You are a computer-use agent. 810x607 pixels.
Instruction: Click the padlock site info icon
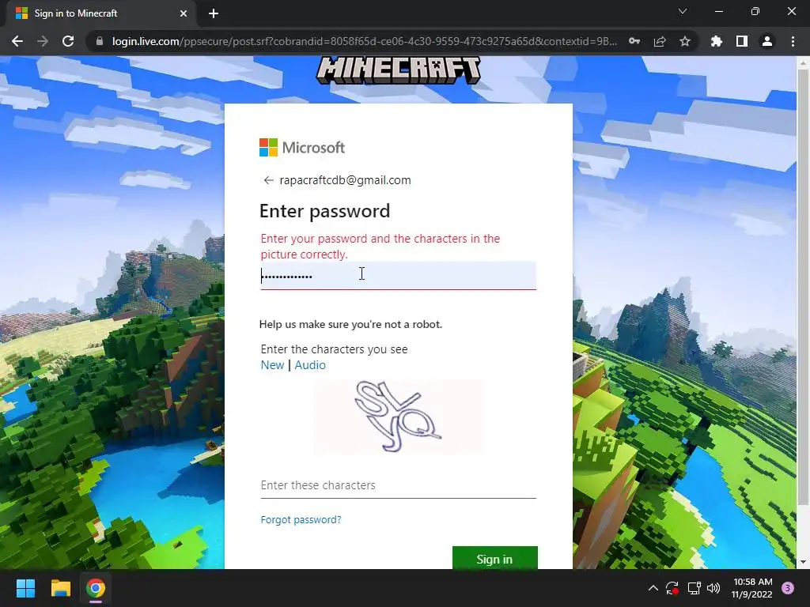click(100, 41)
